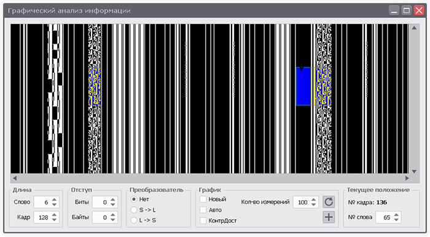This screenshot has height=237, width=430.
Task: Check the КонтрДост option
Action: click(x=203, y=220)
